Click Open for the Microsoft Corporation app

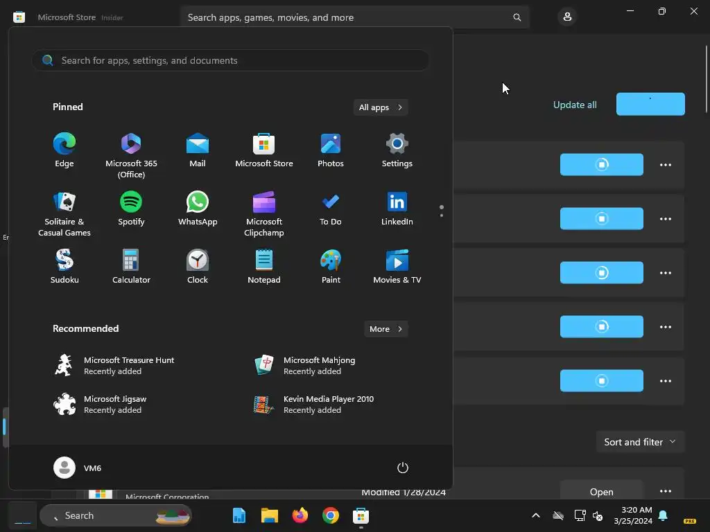coord(601,491)
